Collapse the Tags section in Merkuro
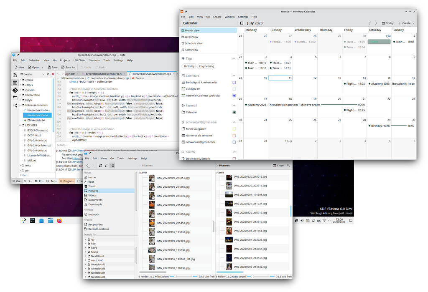The height and width of the screenshot is (292, 428). click(x=233, y=58)
